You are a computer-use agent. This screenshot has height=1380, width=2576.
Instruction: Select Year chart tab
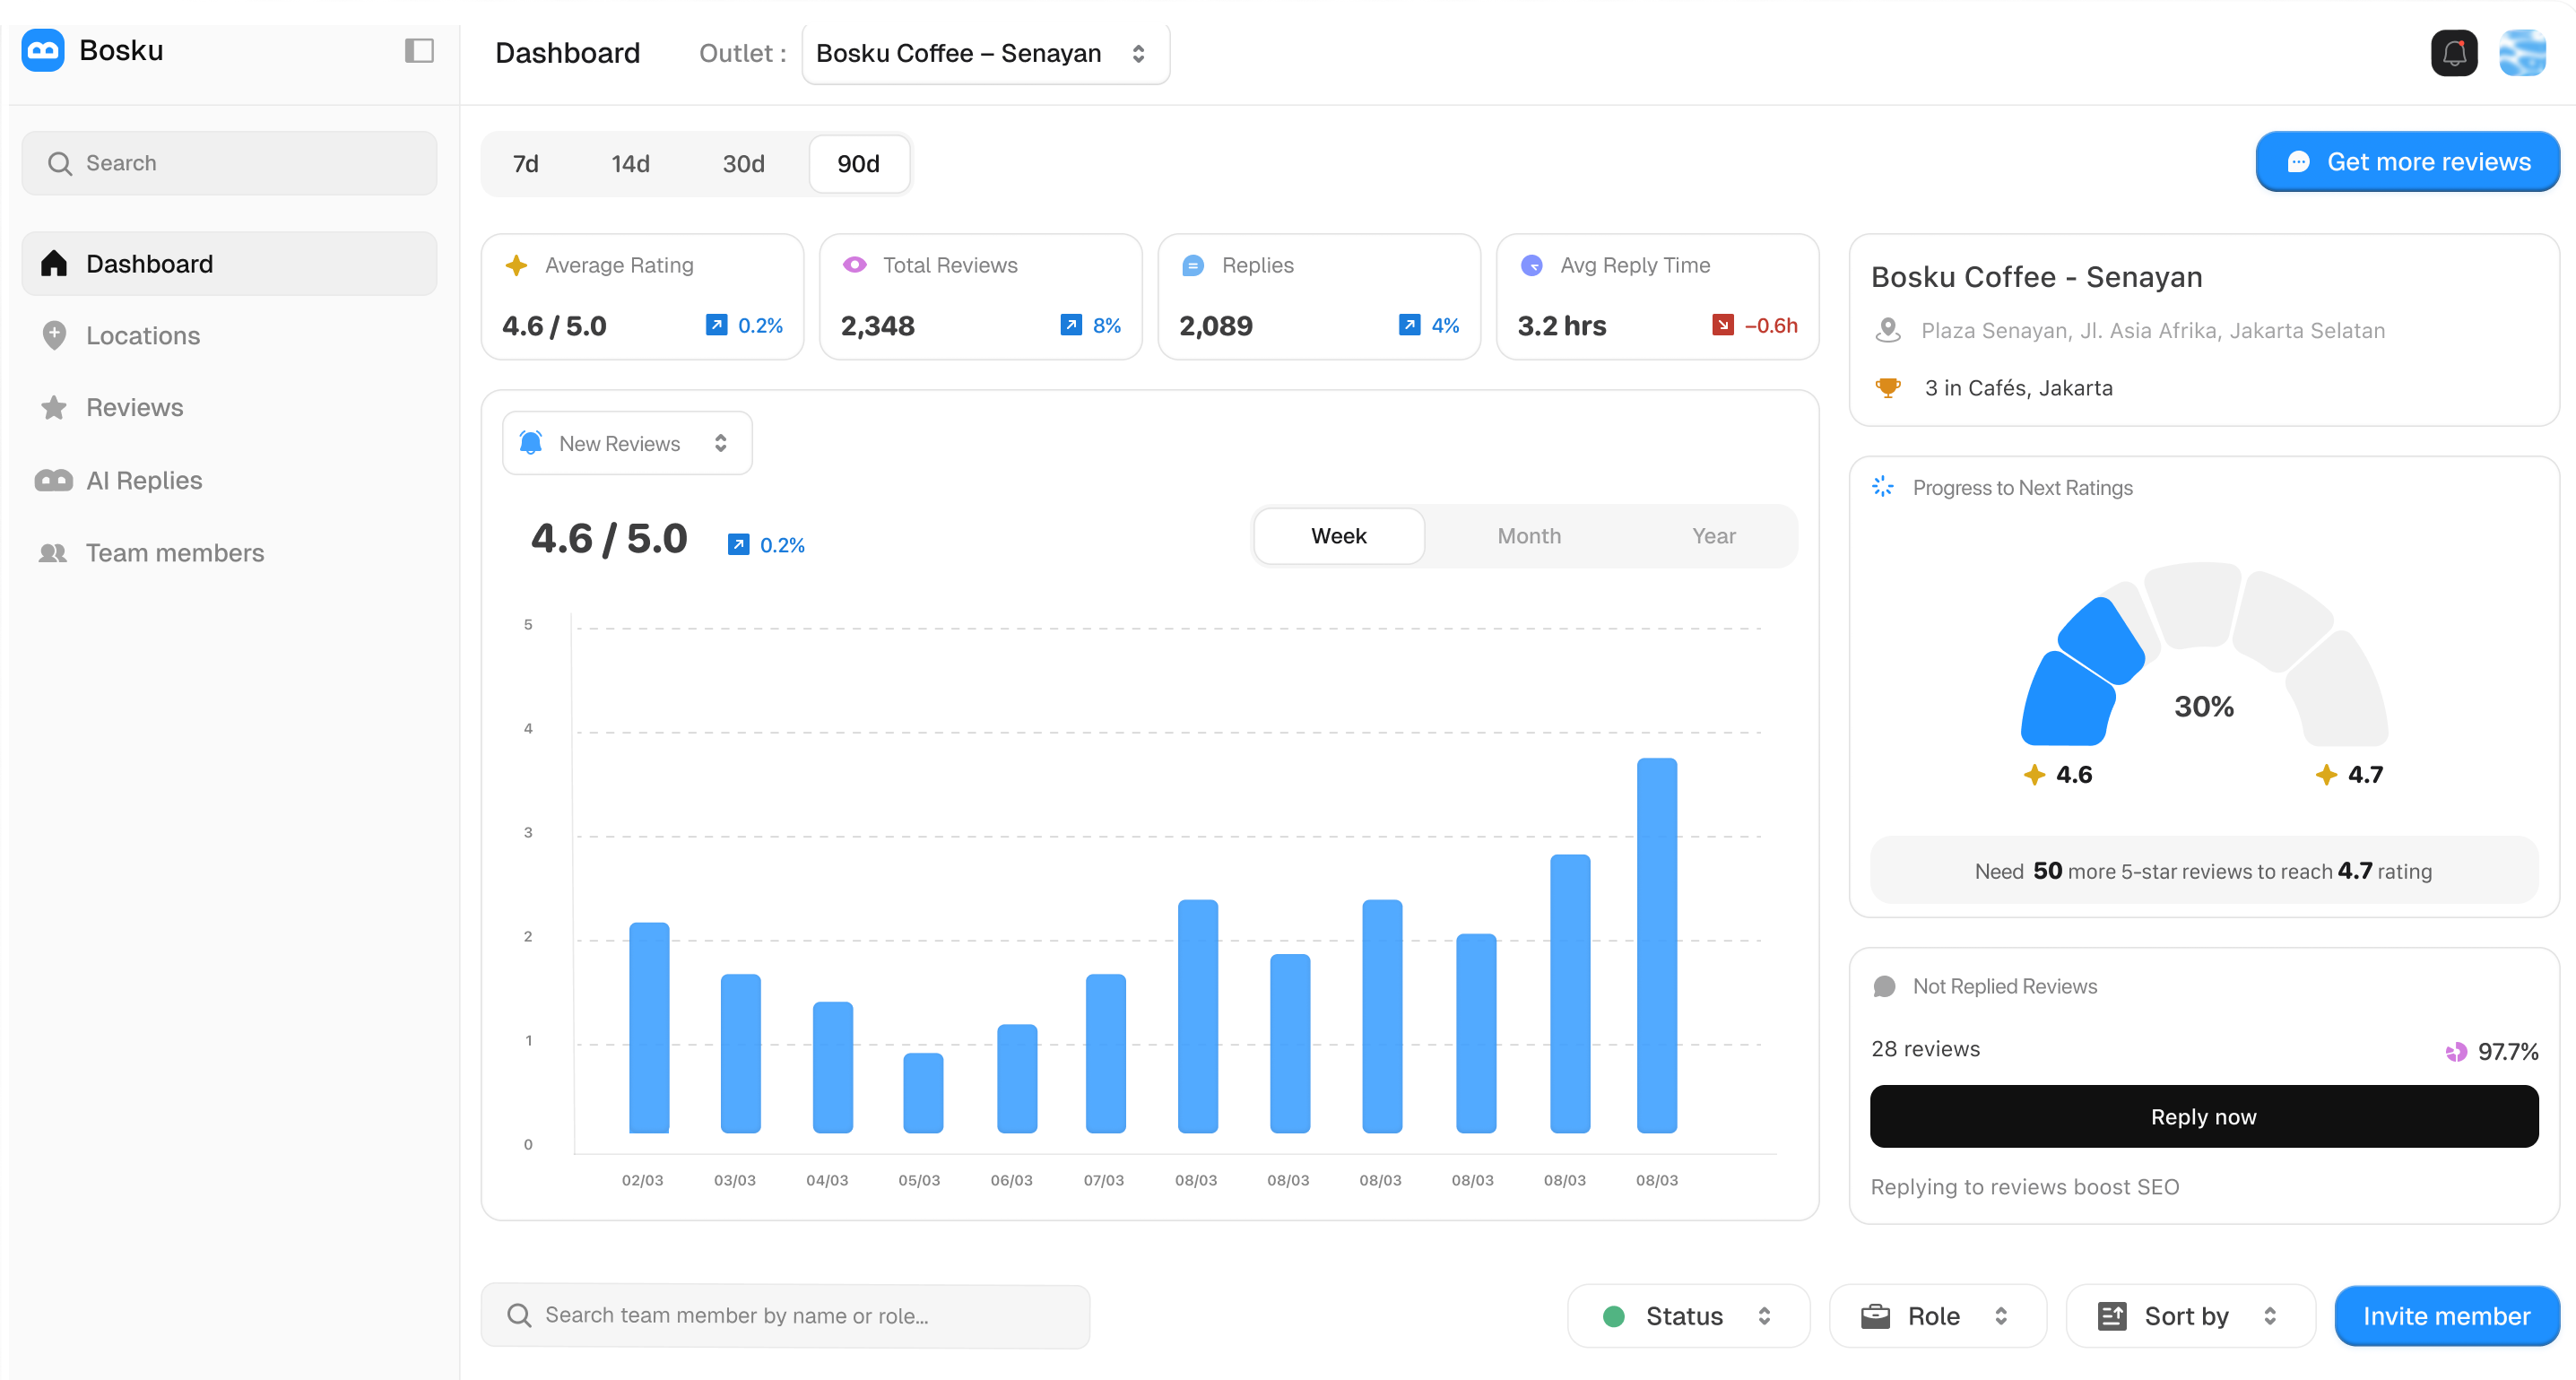pyautogui.click(x=1713, y=536)
